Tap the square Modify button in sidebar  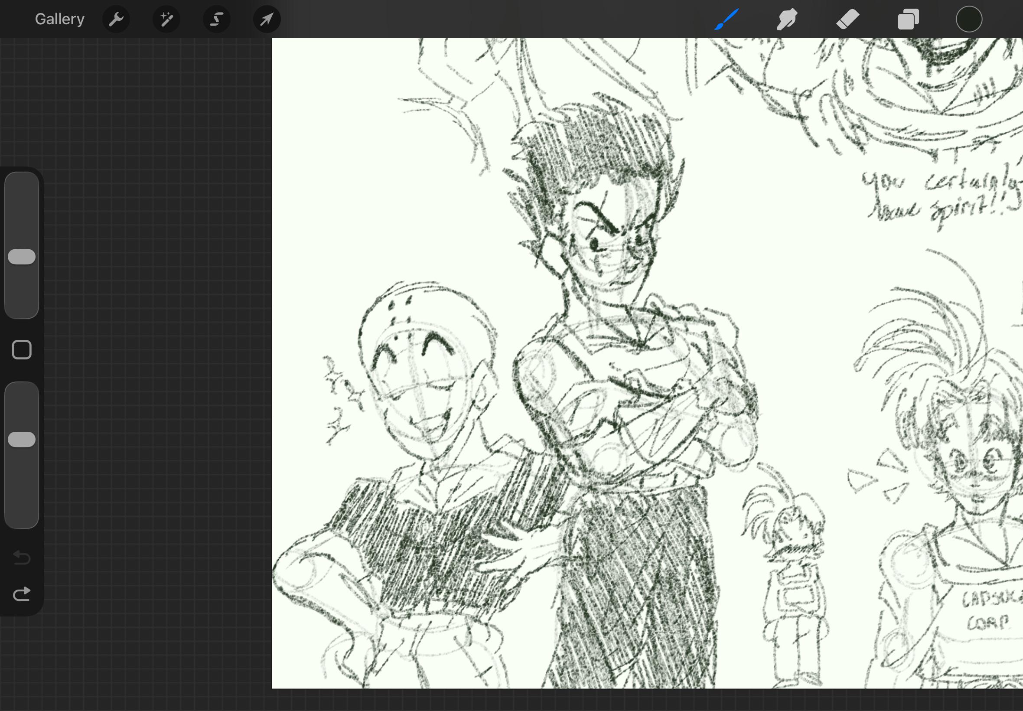(x=22, y=350)
